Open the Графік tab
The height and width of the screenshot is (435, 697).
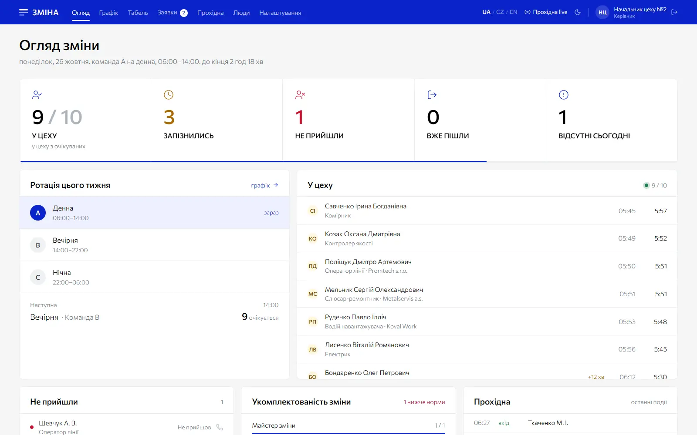108,13
